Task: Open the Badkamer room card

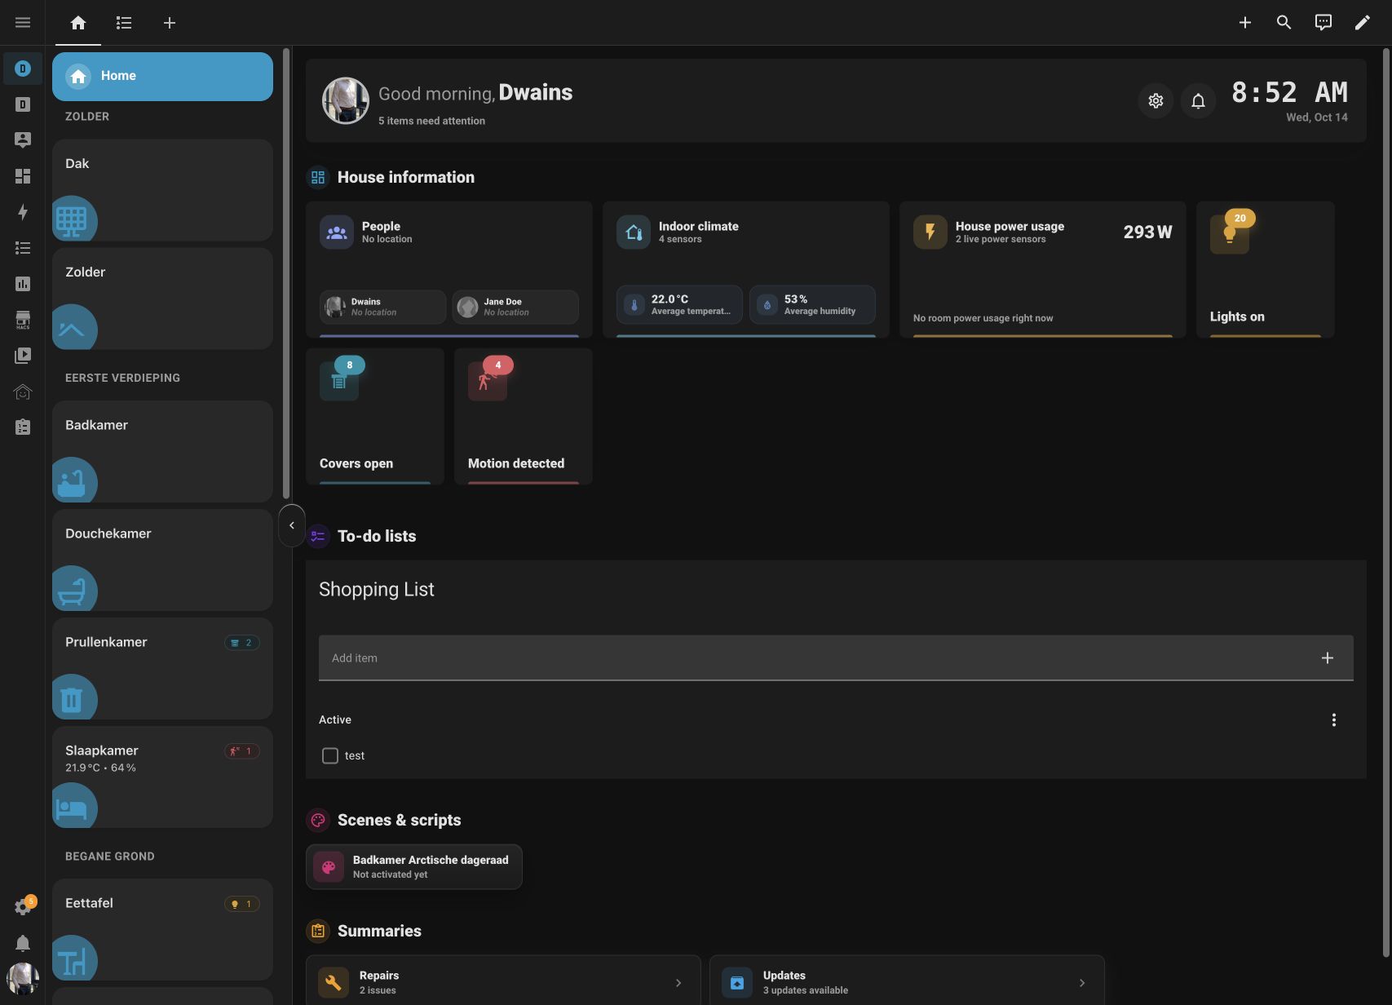Action: pos(162,451)
